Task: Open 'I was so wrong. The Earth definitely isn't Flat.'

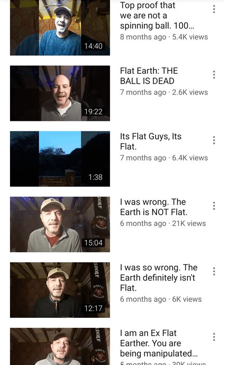Action: coord(159,278)
